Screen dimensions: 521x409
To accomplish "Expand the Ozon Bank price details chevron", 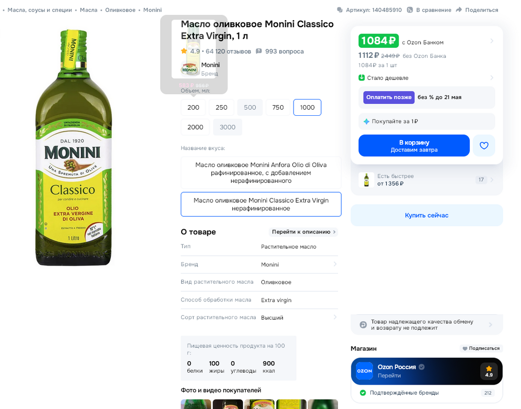I will point(491,41).
